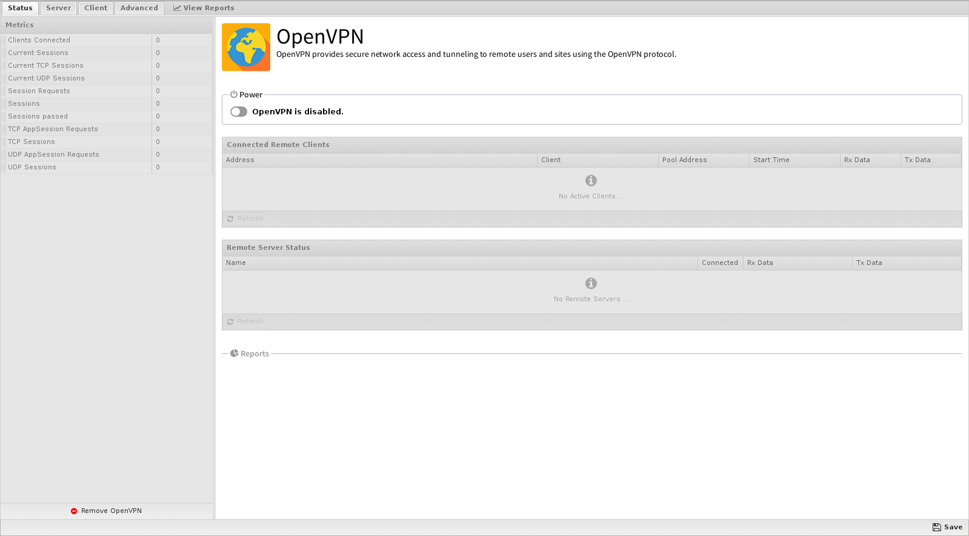
Task: Sort by the Address column header
Action: (x=240, y=160)
